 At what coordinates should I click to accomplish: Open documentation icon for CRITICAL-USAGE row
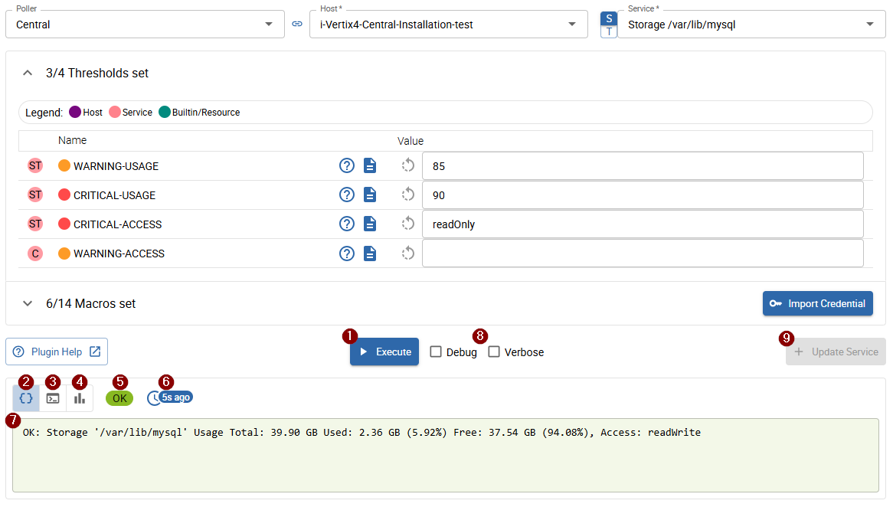(x=370, y=195)
